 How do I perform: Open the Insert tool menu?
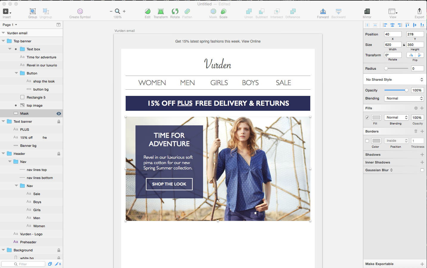[7, 12]
